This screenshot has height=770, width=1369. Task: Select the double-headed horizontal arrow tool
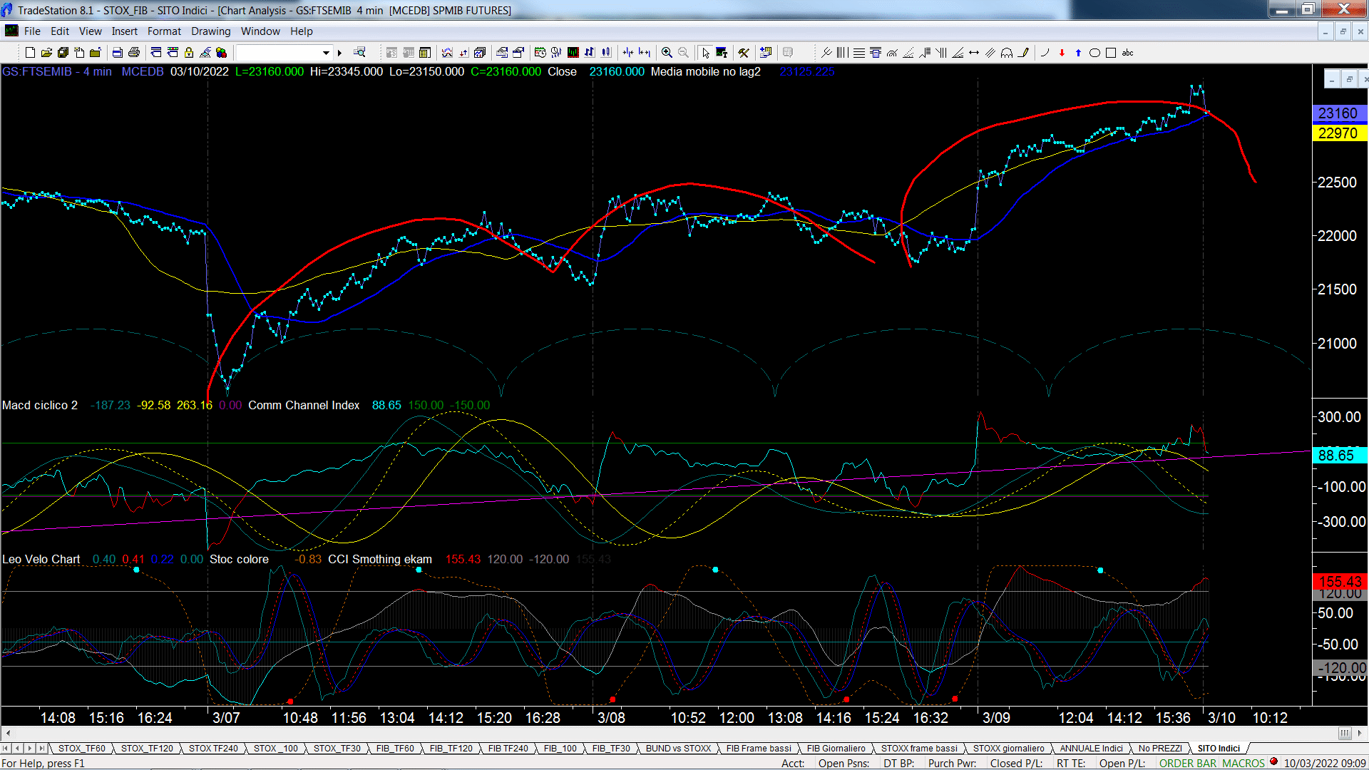(974, 53)
